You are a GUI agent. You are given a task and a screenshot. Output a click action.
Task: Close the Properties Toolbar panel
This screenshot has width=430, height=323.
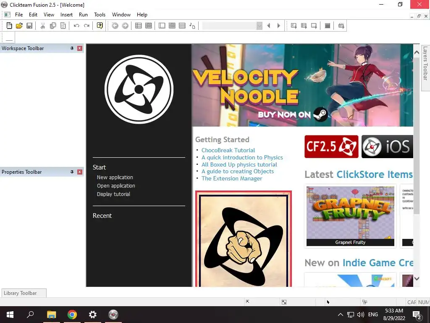tap(80, 172)
